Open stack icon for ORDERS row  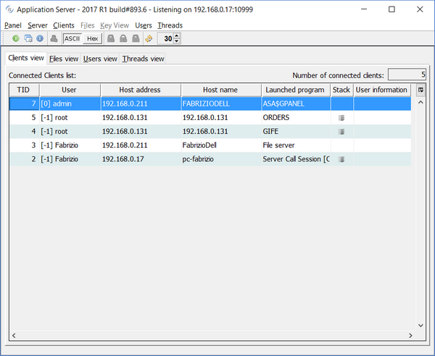pos(341,117)
